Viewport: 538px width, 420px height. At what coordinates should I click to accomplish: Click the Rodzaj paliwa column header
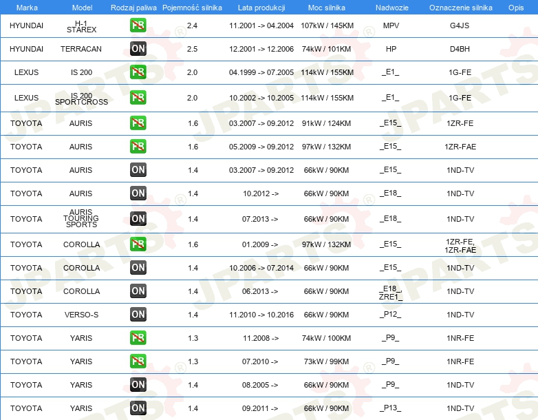click(133, 8)
